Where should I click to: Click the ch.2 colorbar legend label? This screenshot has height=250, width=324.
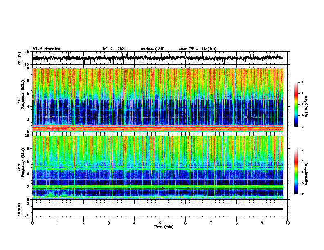(307, 174)
